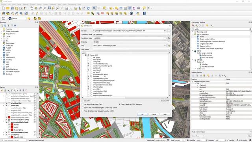This screenshot has width=252, height=142.
Task: Click the Deselect All button
Action: tap(165, 101)
